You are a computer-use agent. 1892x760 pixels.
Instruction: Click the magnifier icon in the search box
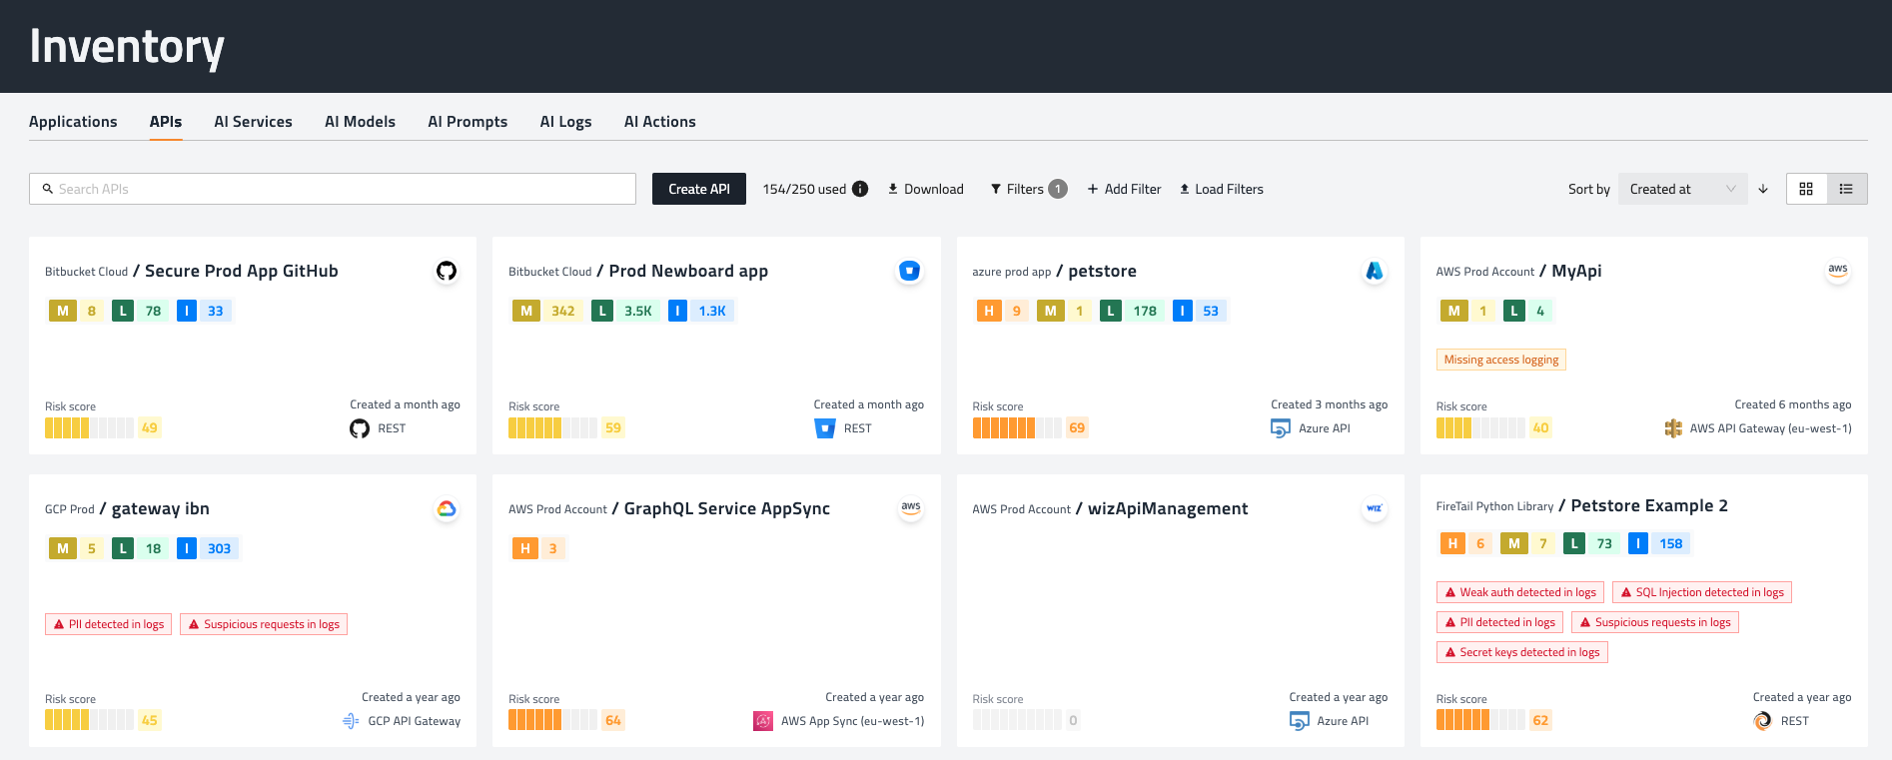coord(47,189)
